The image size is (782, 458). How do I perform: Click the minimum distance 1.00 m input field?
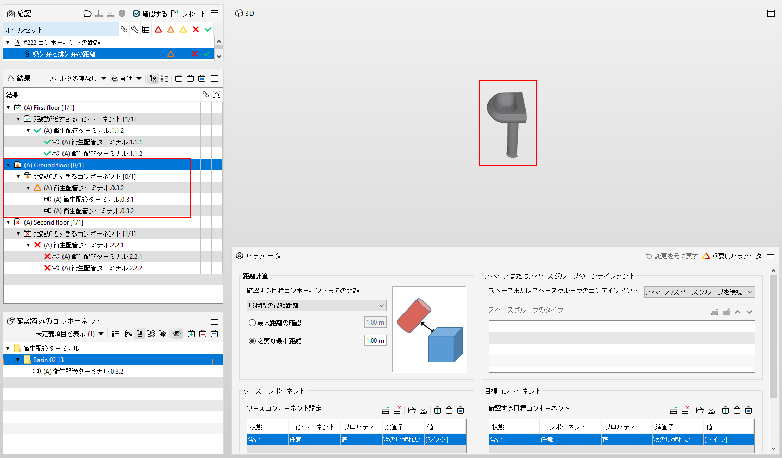[375, 341]
